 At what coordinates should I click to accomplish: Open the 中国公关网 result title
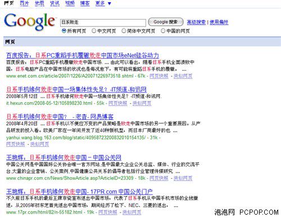[64, 157]
